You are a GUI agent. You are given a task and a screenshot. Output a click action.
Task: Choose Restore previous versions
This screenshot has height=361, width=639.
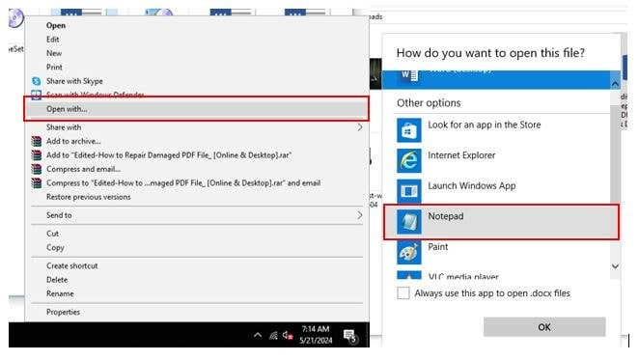tap(89, 197)
